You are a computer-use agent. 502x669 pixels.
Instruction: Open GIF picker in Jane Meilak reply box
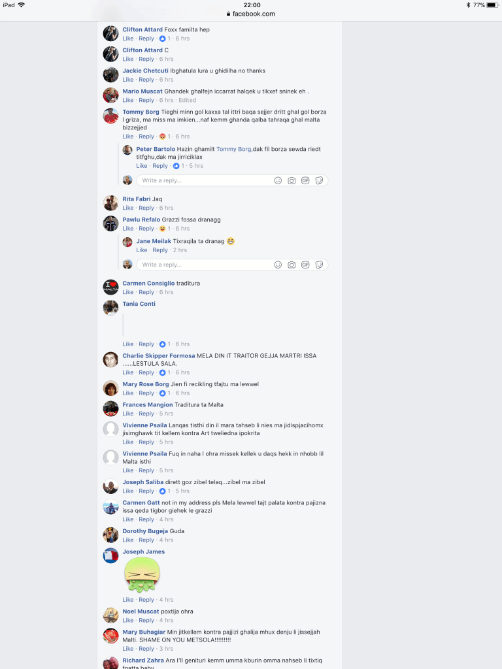[x=305, y=265]
